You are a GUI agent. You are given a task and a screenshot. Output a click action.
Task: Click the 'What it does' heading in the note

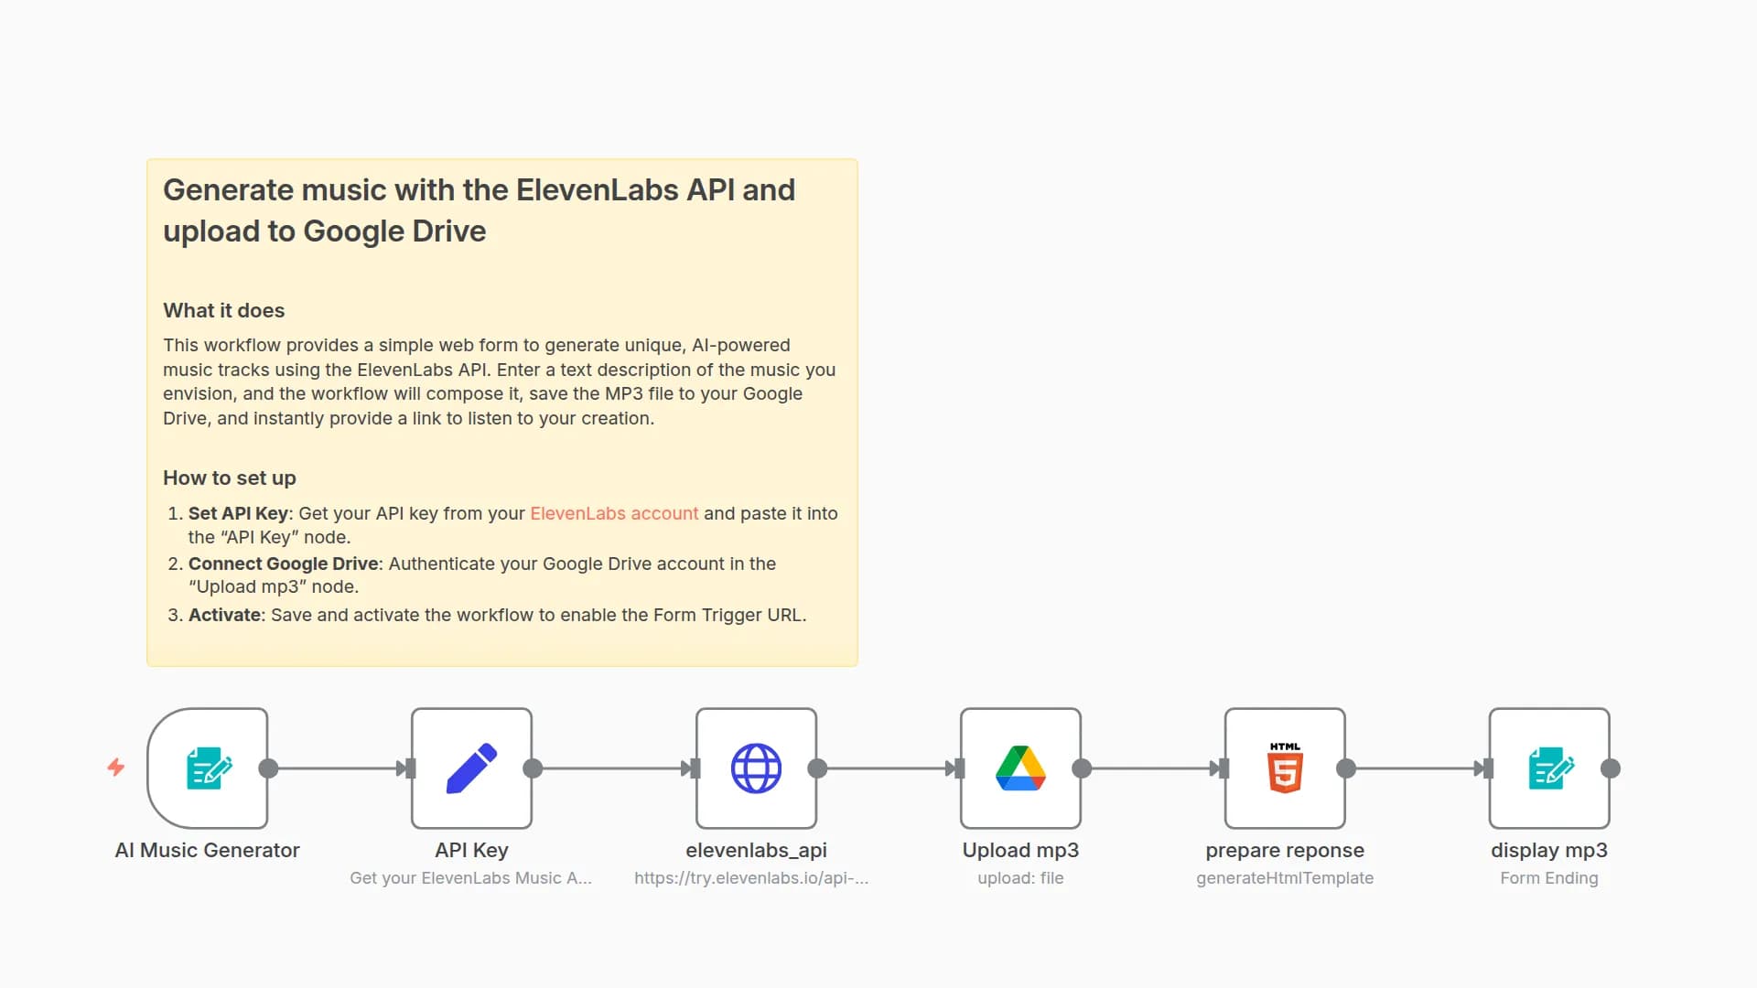[x=223, y=310]
